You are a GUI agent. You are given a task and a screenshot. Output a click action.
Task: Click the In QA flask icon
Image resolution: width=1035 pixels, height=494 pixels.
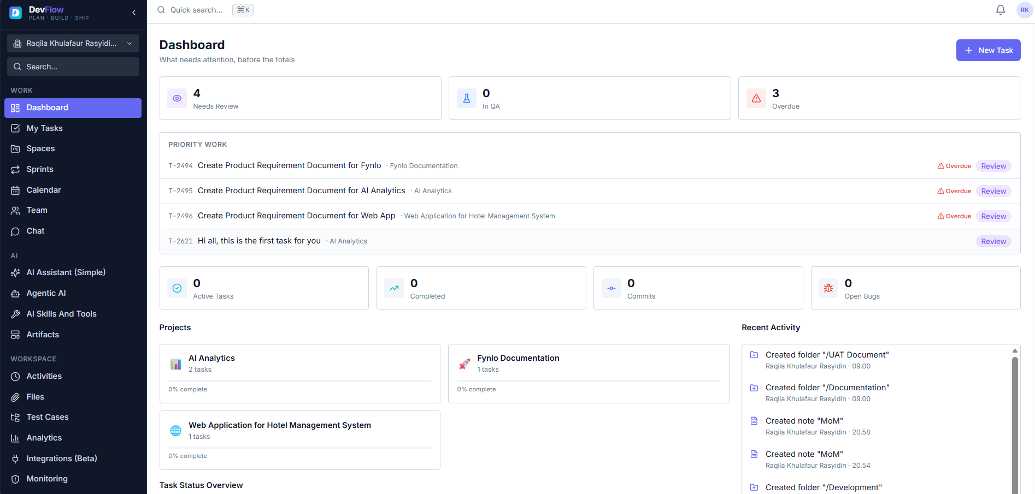point(467,98)
